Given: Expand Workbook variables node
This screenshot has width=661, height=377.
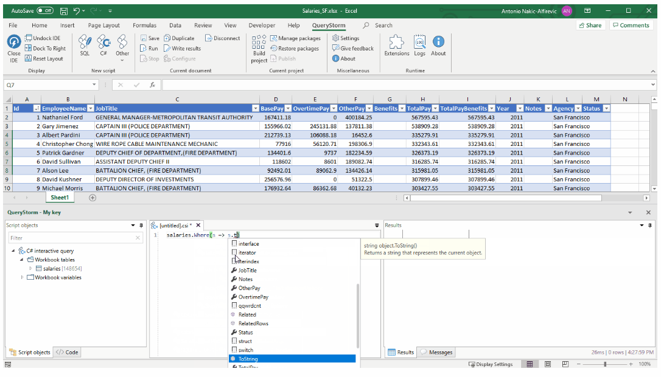Looking at the screenshot, I should pyautogui.click(x=22, y=277).
